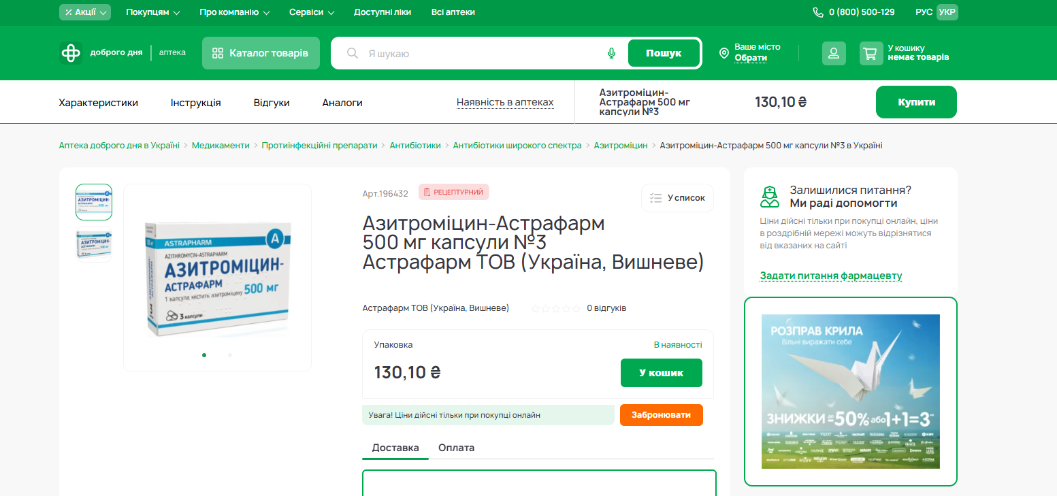Switch to Доставка tab
Viewport: 1057px width, 496px height.
click(x=395, y=448)
